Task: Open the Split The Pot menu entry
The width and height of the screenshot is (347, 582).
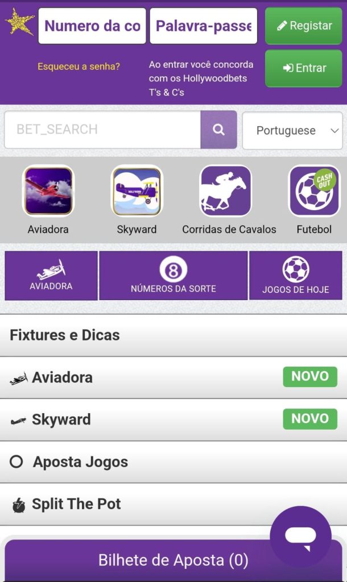Action: pyautogui.click(x=137, y=504)
